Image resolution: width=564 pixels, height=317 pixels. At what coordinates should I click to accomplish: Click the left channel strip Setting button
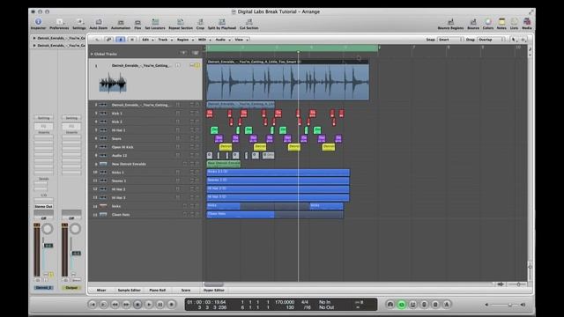tap(43, 118)
